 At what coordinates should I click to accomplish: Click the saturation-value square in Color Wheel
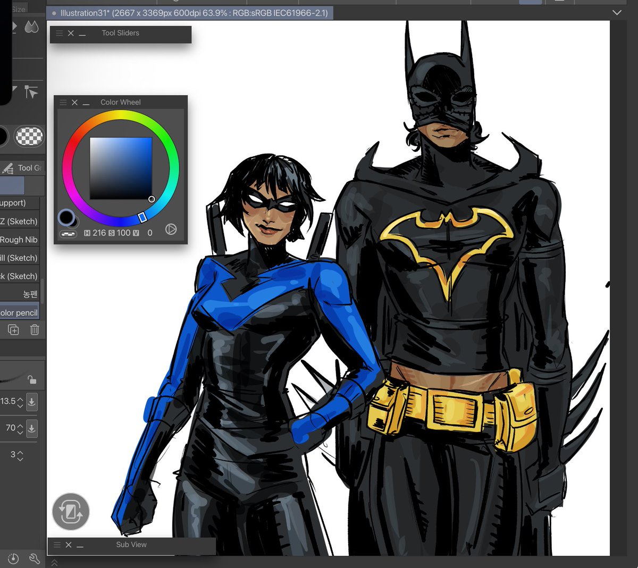coord(121,168)
